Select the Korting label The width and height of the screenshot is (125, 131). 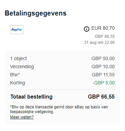[18, 83]
